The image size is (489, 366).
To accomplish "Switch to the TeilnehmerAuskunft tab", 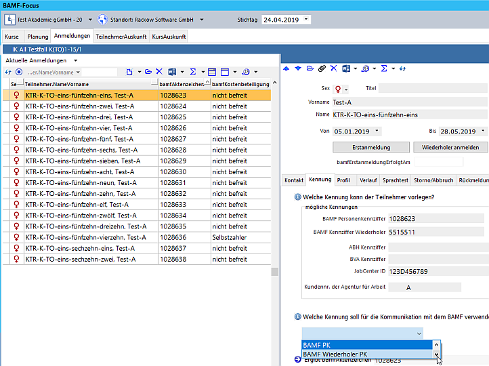I will [121, 37].
